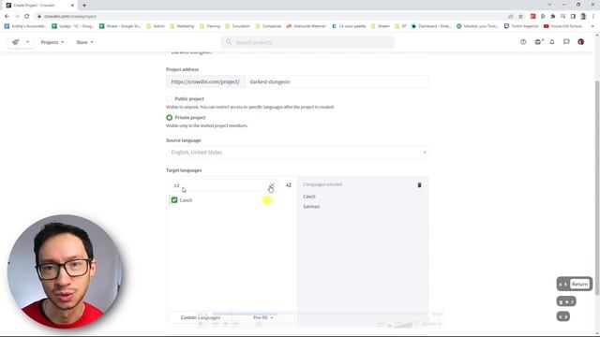Open the Projects menu
Viewport: 600px width, 337px height.
[x=52, y=42]
